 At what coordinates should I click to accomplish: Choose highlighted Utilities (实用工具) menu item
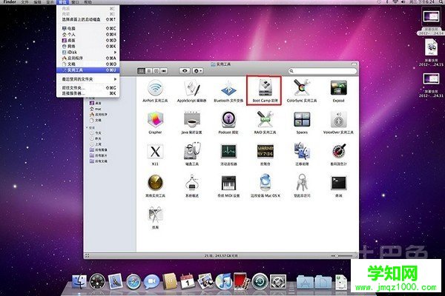pyautogui.click(x=88, y=70)
